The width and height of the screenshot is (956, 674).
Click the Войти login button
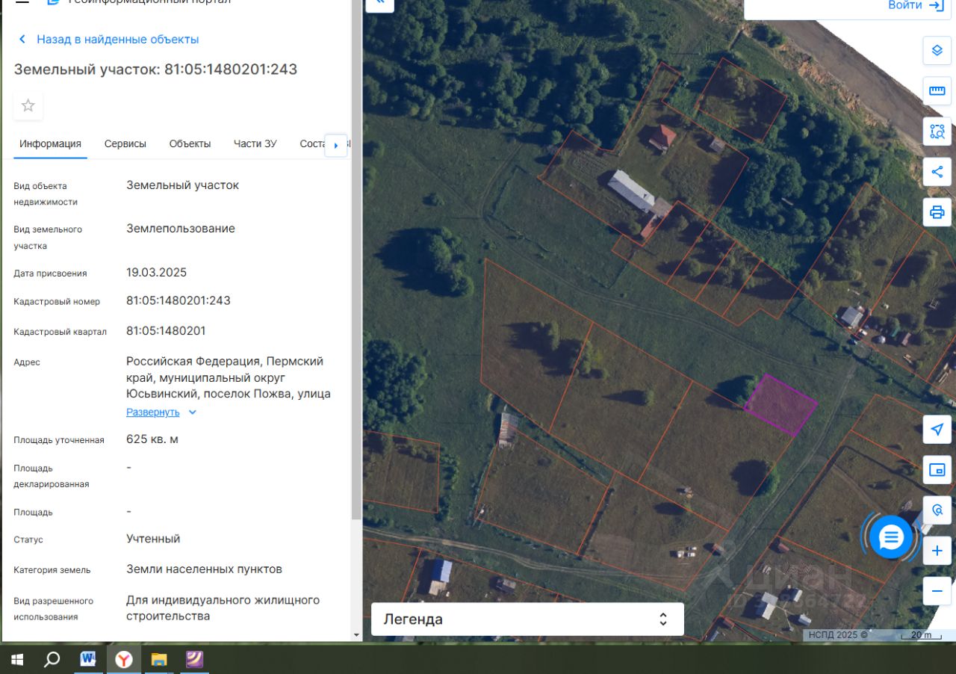[x=916, y=5]
